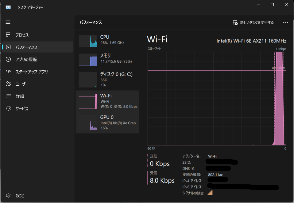Click the Task Manager app icon

(x=8, y=7)
